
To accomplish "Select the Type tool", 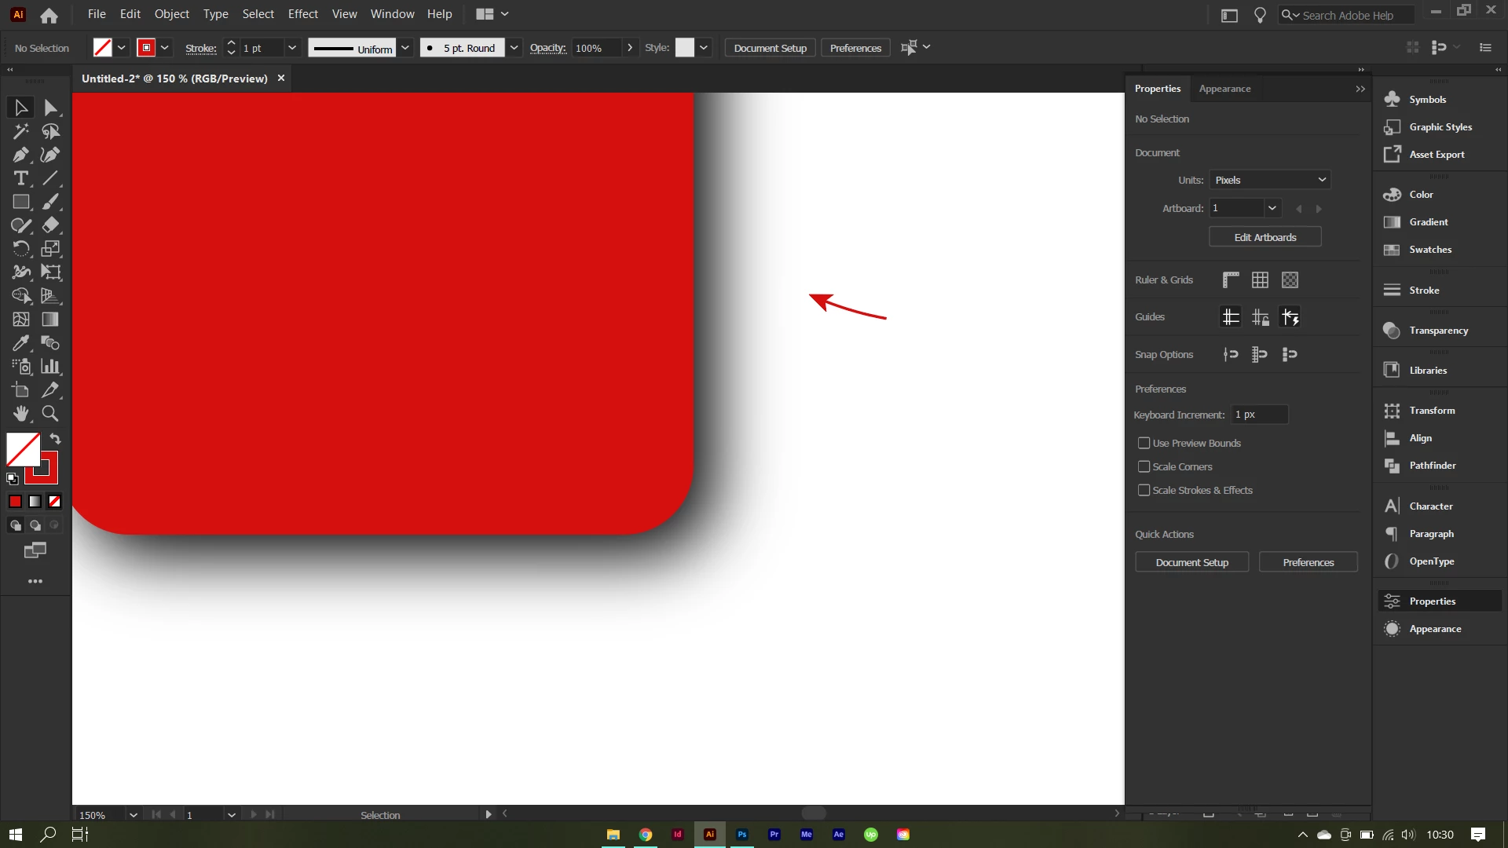I will 20,178.
